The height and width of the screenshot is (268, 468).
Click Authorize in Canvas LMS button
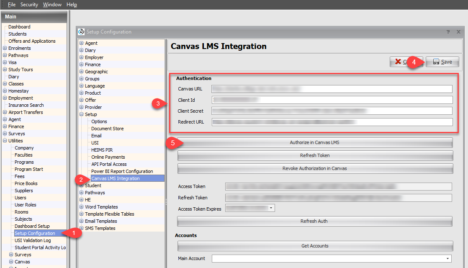coord(315,142)
